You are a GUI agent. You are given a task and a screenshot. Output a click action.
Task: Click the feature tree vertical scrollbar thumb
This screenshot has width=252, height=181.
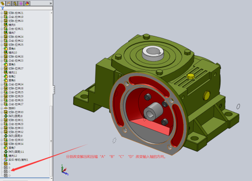(x=51, y=141)
